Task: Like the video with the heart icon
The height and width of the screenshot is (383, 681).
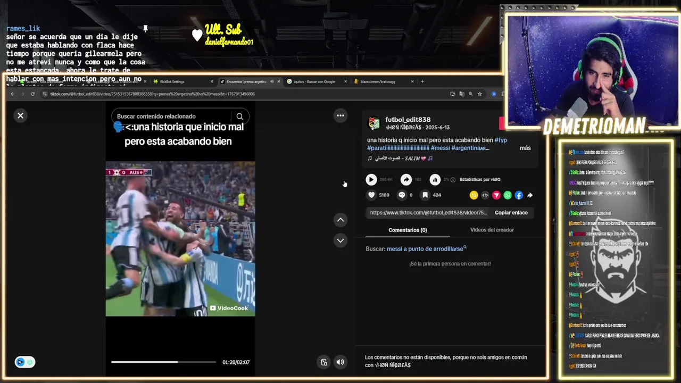Action: (371, 195)
